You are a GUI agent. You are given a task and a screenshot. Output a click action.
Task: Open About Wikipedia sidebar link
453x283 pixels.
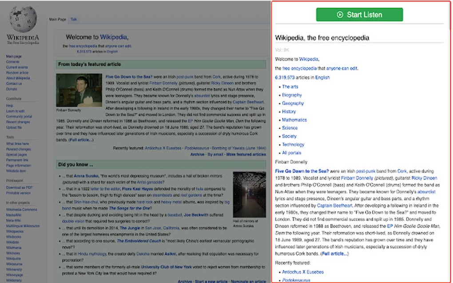18,78
